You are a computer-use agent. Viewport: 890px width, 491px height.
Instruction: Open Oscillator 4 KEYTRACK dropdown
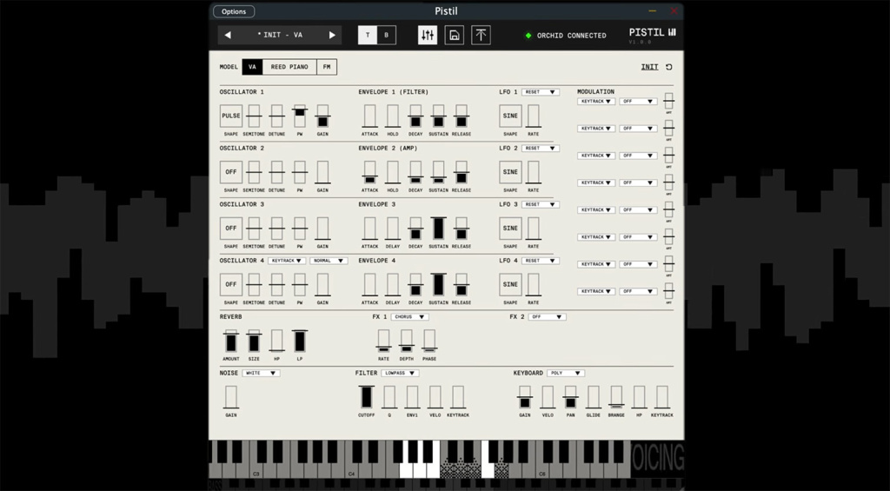[287, 261]
